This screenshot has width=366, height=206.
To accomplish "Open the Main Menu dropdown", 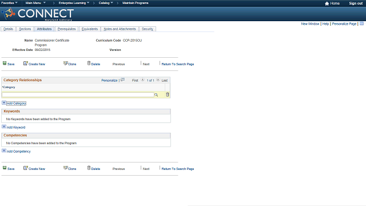I will click(x=35, y=3).
